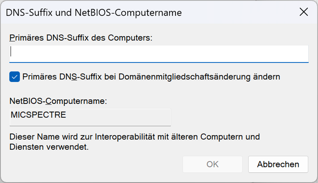Close the DNS-Suffix dialog with X
318x183 pixels.
point(304,12)
